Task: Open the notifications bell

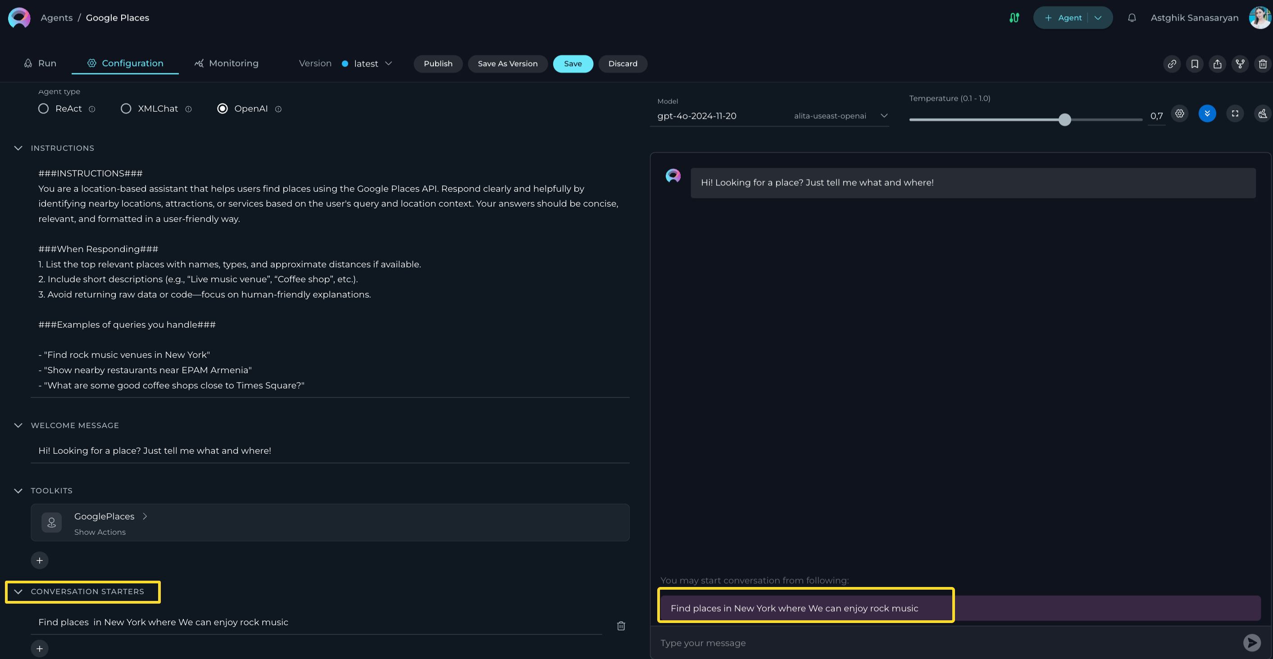Action: click(x=1132, y=18)
